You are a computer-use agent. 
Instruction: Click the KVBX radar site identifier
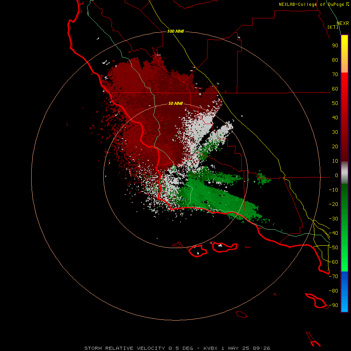coord(211,348)
